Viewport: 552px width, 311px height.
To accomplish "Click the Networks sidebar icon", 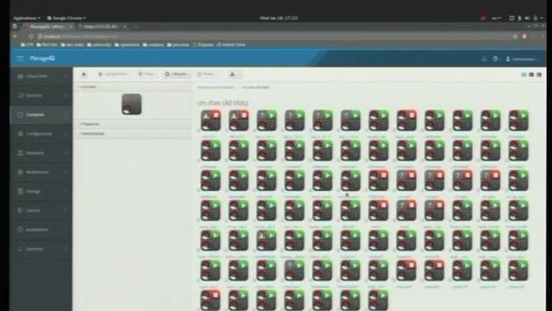I will (20, 153).
